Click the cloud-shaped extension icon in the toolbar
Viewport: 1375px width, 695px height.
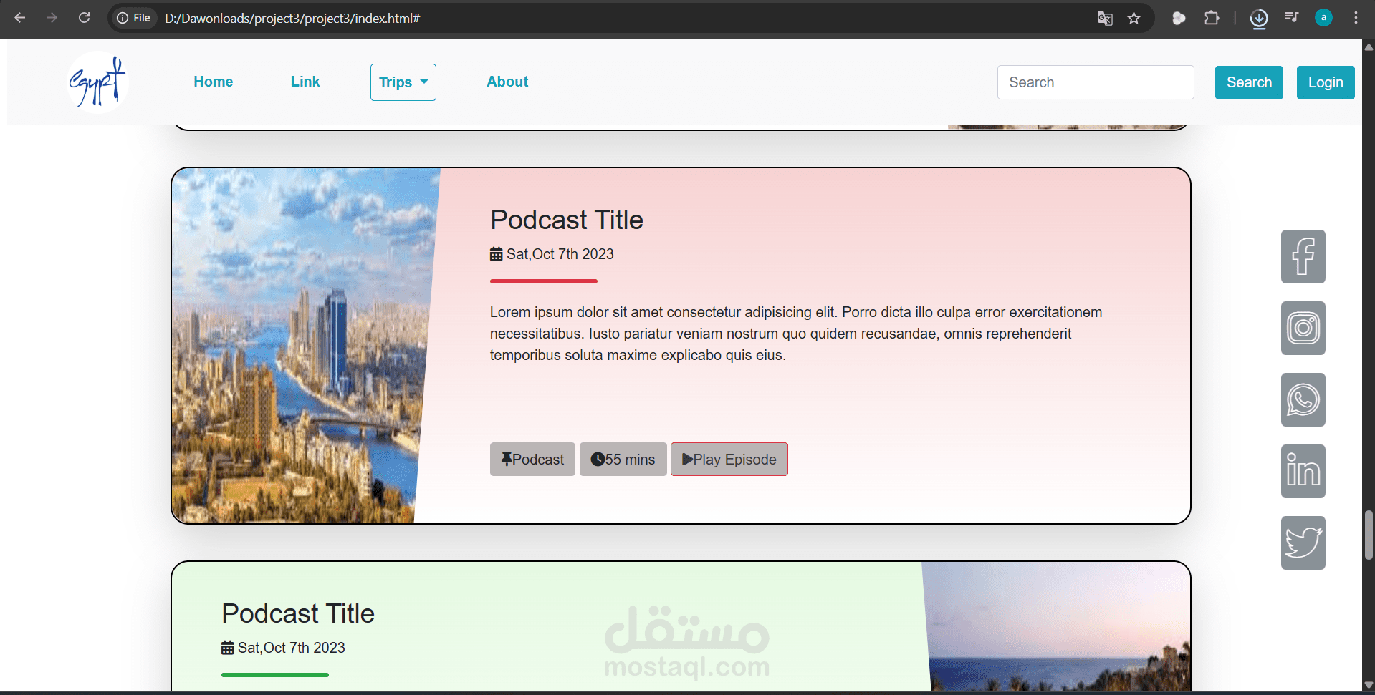coord(1179,18)
